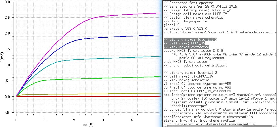Click the 'dc (V)' x-axis label
Image resolution: width=277 pixels, height=127 pixels.
pos(88,124)
